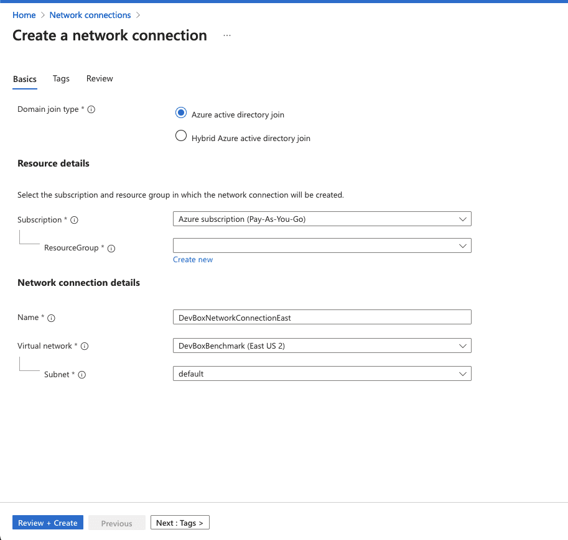Click info icon beside Virtual network label

click(85, 346)
